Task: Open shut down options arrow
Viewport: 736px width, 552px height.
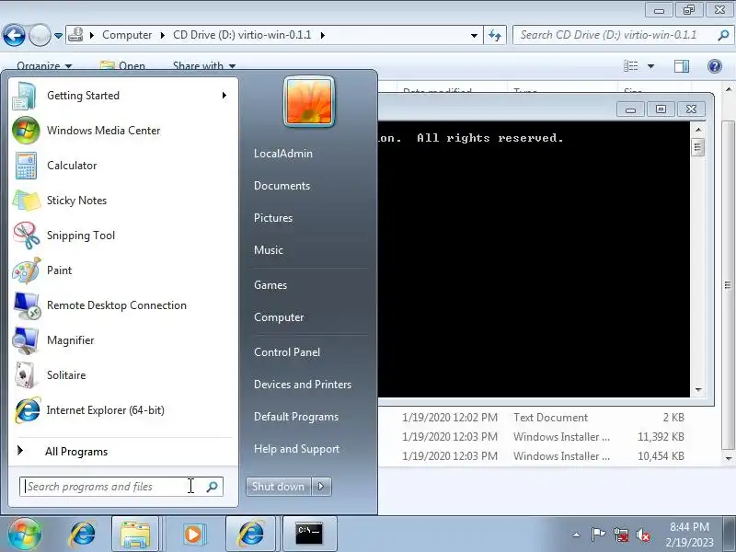Action: 321,487
